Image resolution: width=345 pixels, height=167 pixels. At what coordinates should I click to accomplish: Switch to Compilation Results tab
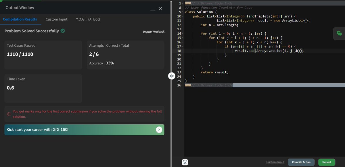tap(20, 19)
